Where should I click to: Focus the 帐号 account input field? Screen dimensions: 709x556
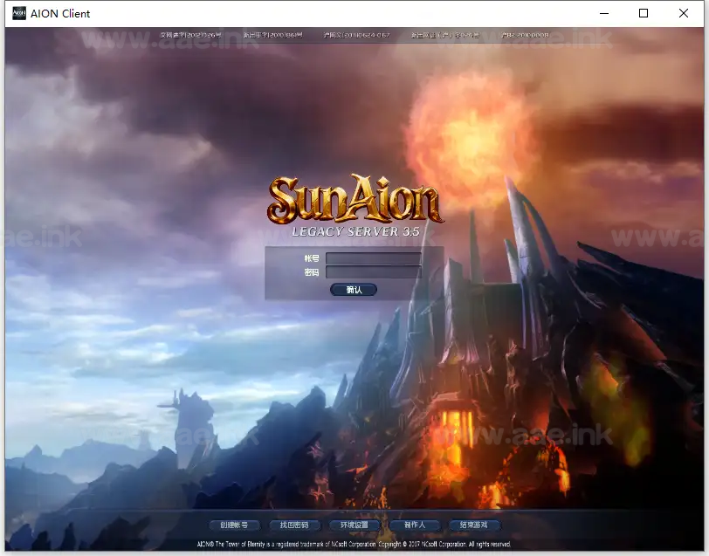[x=373, y=258]
